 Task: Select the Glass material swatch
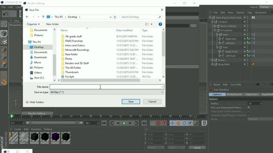point(24,138)
